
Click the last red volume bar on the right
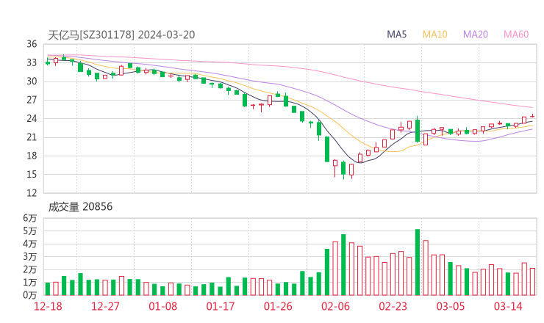532,282
